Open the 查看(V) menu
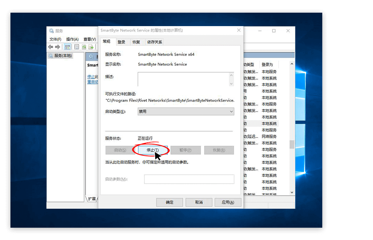 (x=90, y=39)
